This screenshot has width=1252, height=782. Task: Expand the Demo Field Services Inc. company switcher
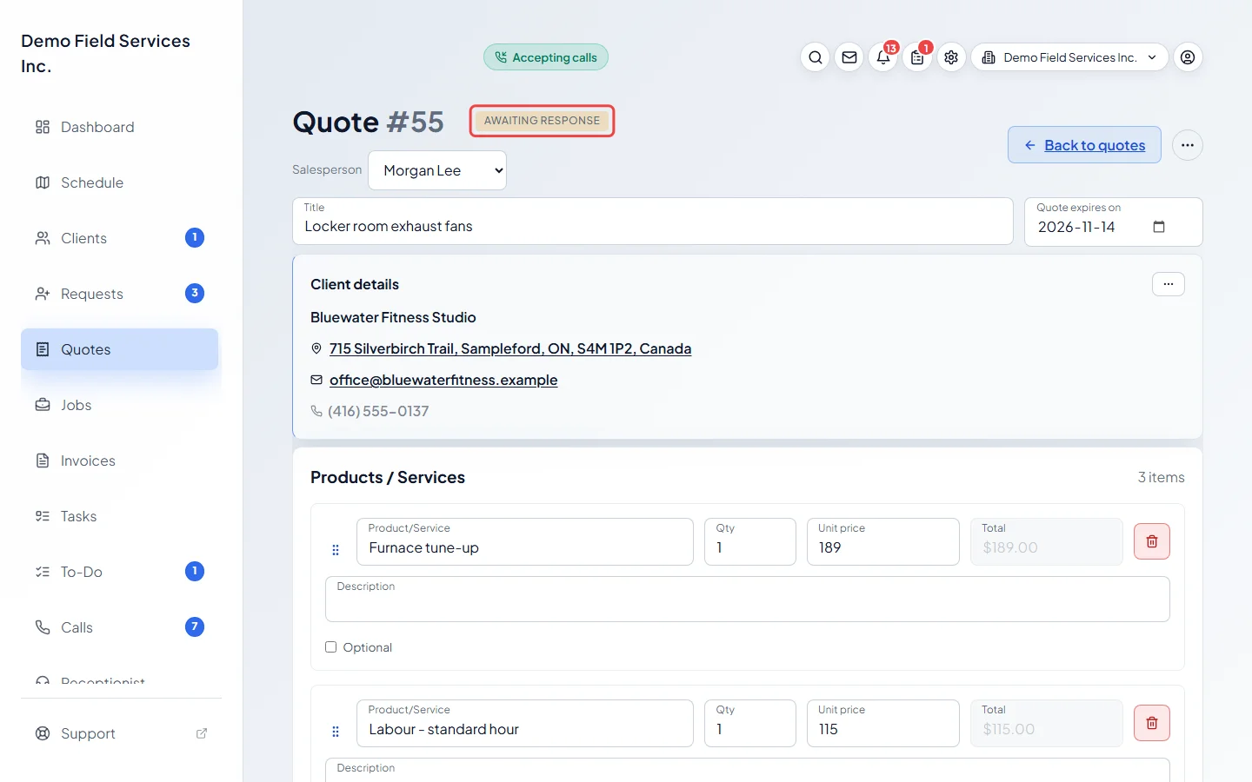coord(1069,57)
